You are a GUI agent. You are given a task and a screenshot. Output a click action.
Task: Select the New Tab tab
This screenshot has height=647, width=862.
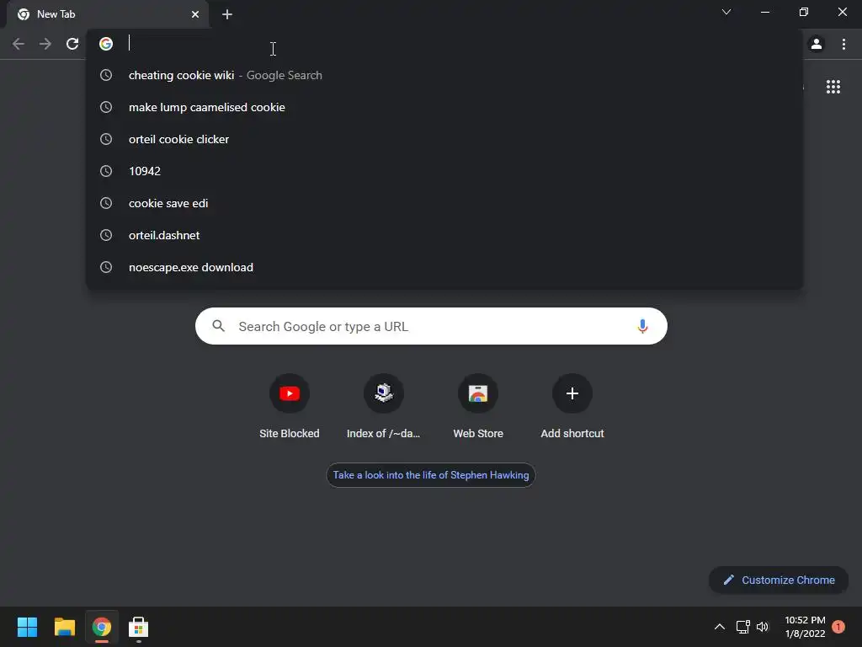pos(108,14)
